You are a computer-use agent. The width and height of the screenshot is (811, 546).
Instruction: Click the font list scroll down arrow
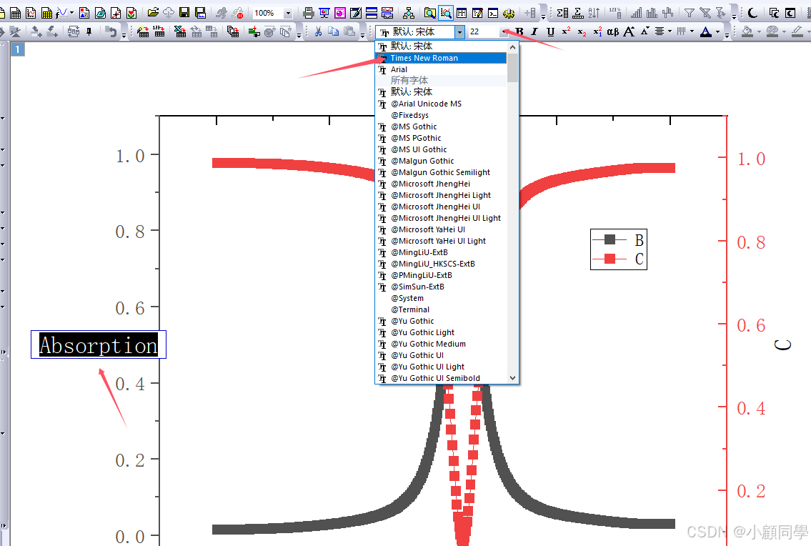click(x=512, y=378)
